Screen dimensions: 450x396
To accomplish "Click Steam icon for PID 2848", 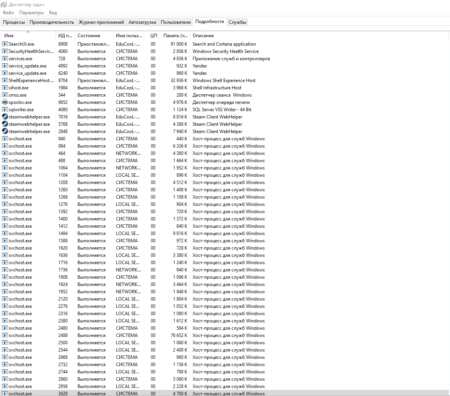I will click(x=5, y=131).
